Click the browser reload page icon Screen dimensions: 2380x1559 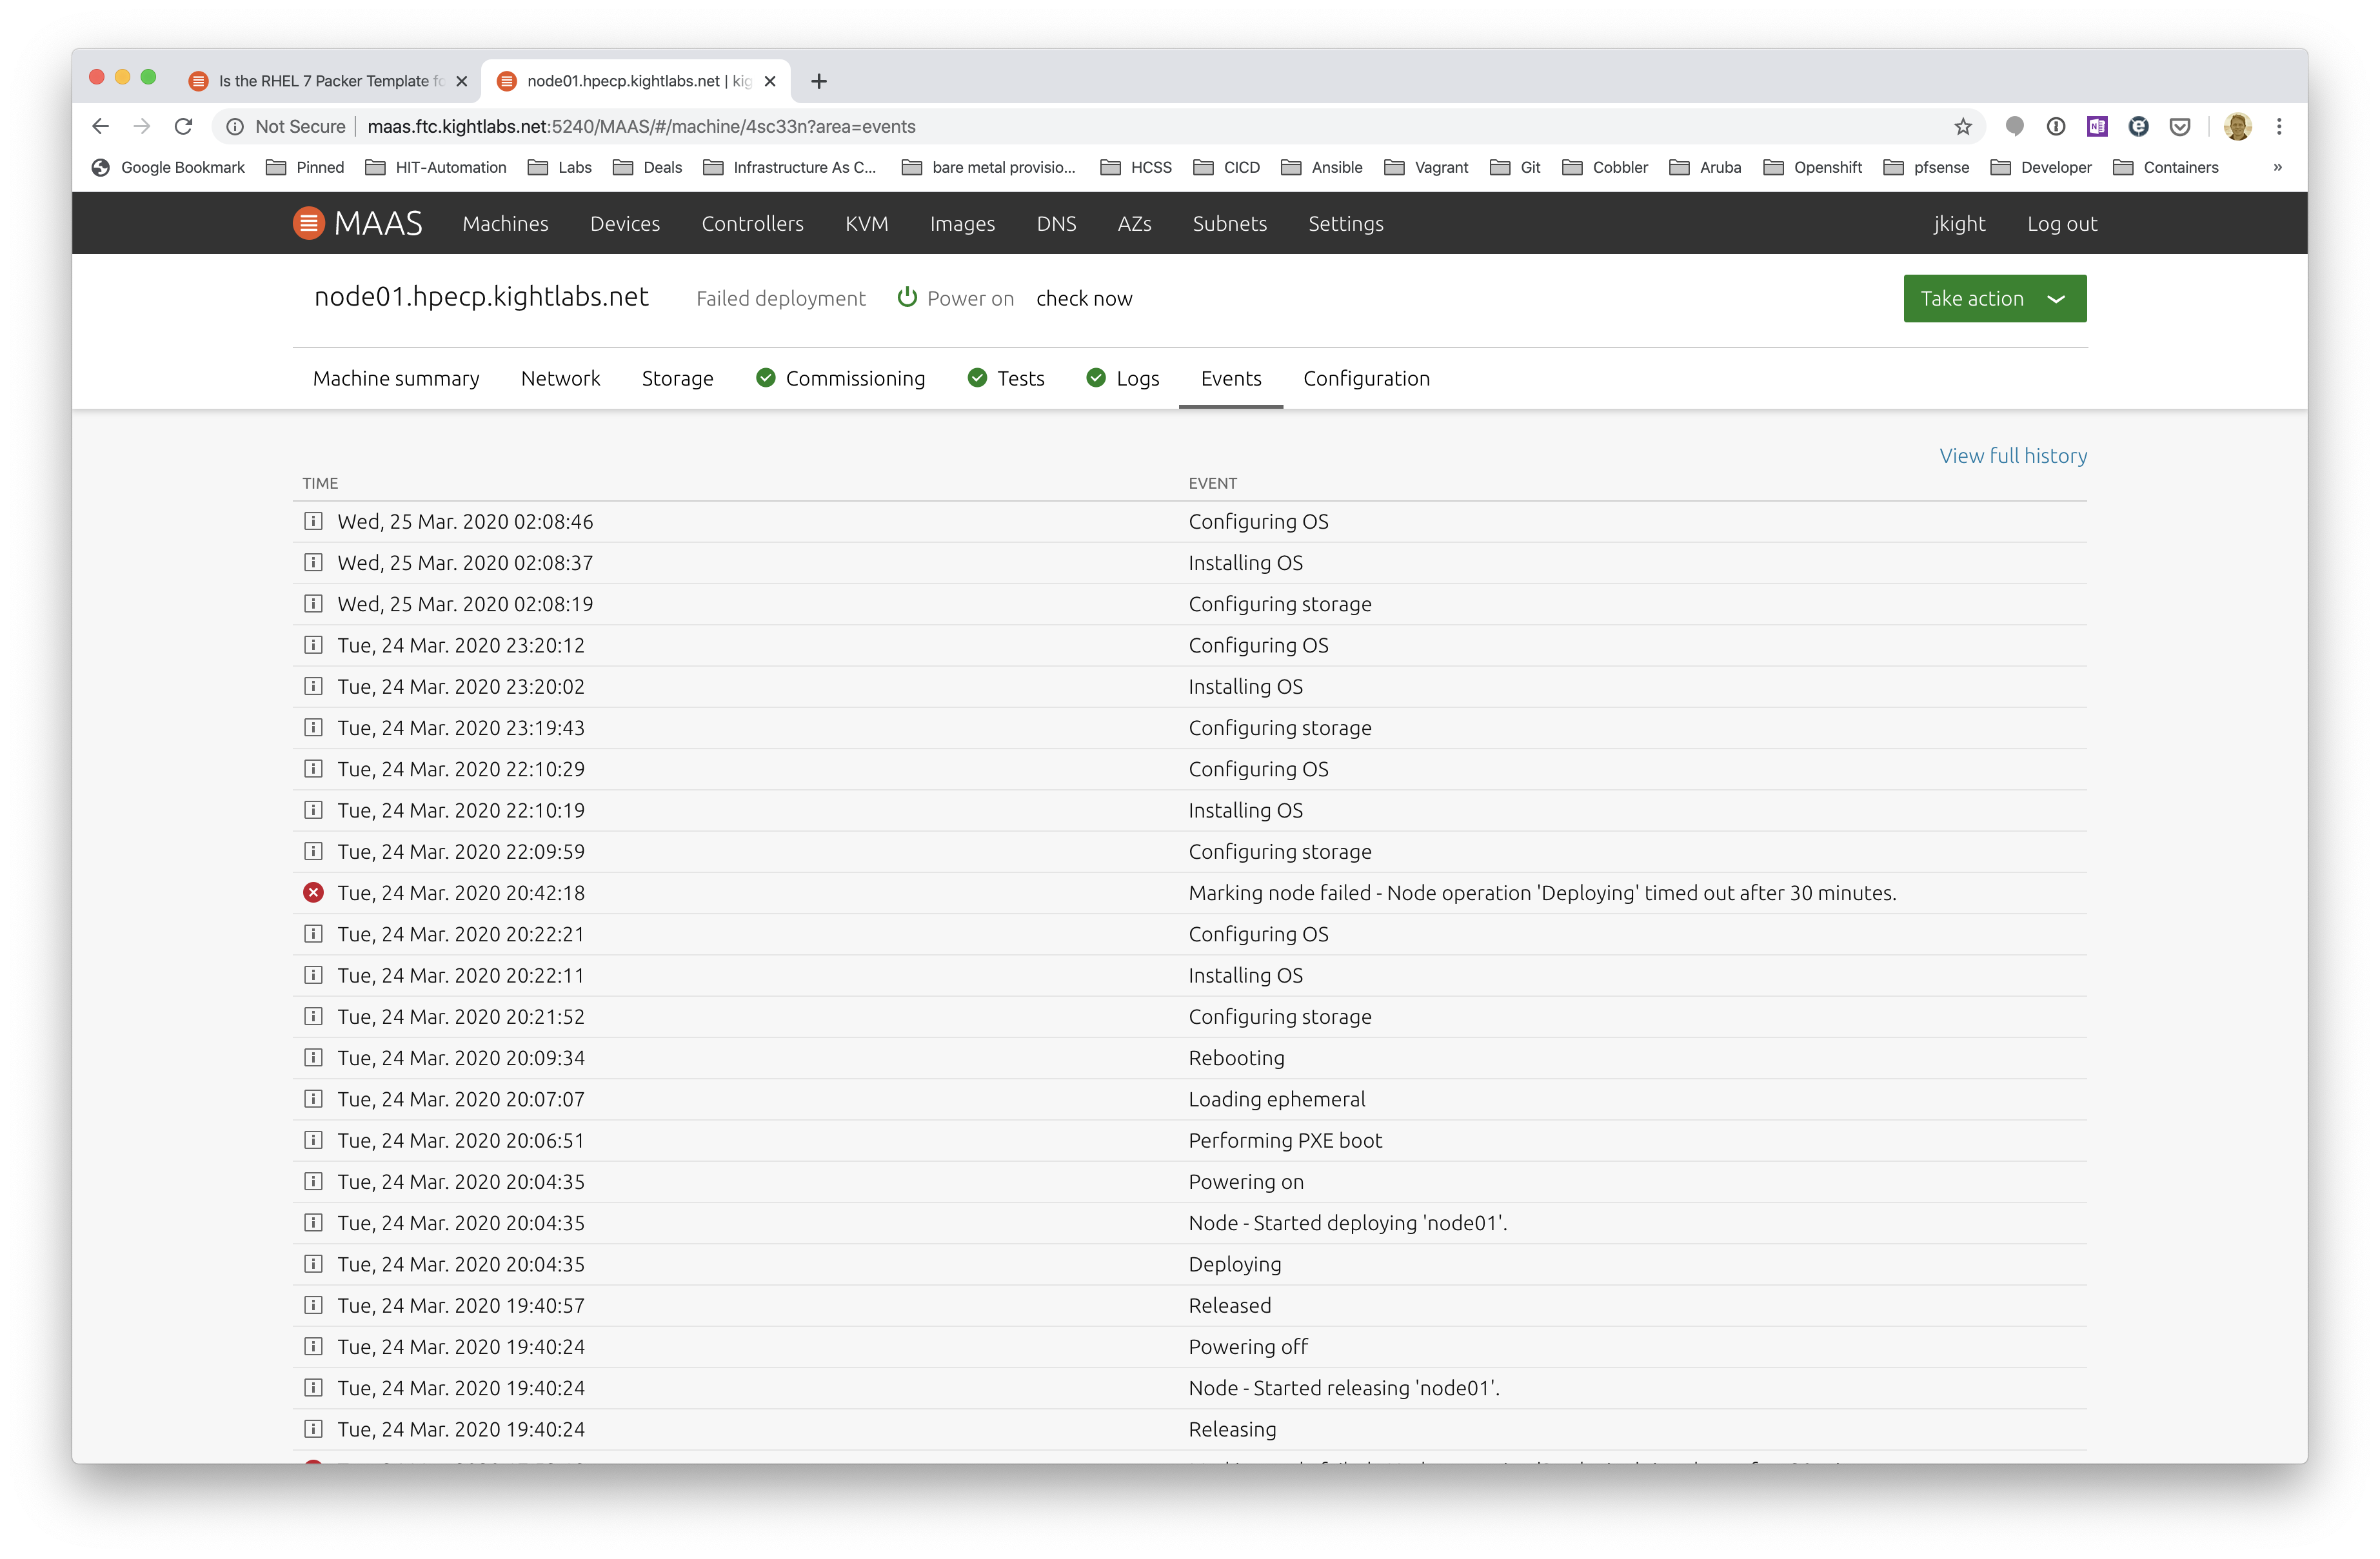tap(183, 127)
